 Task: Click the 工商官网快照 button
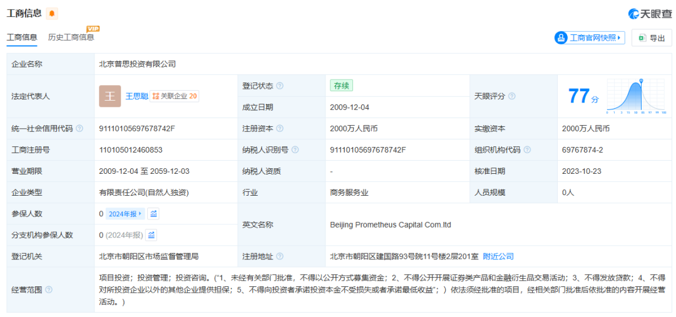(x=590, y=38)
